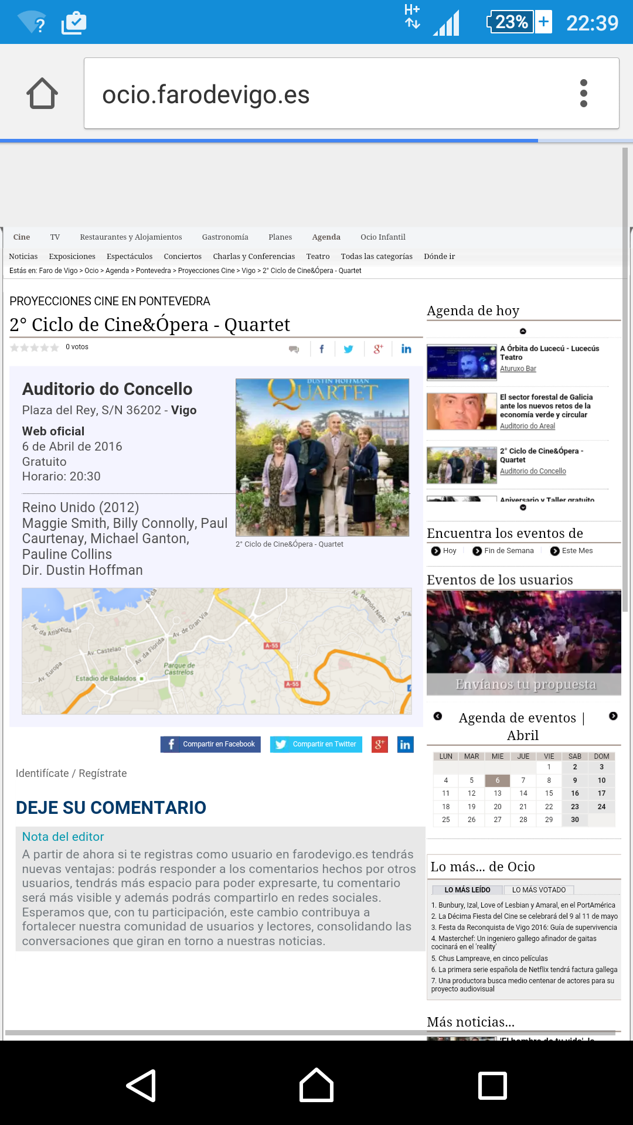Open the Gastronomía menu item
This screenshot has width=633, height=1125.
pos(225,237)
